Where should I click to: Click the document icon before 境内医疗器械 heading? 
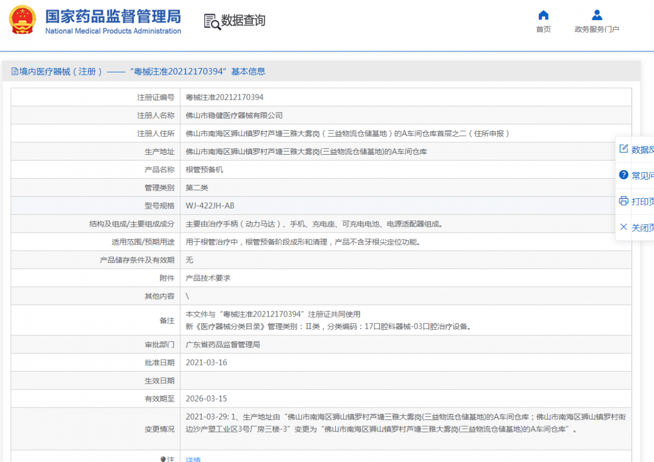pyautogui.click(x=15, y=71)
